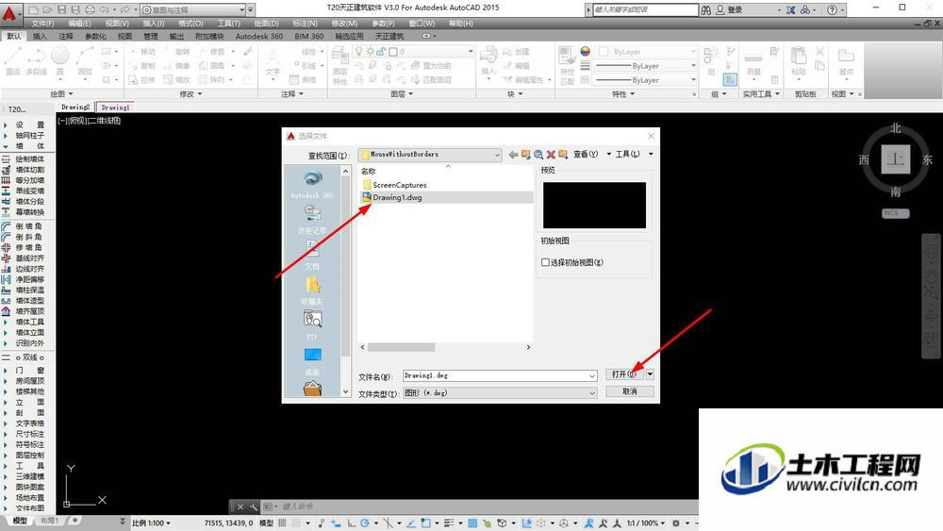
Task: Switch to the 插入 ribbon tab
Action: point(40,36)
